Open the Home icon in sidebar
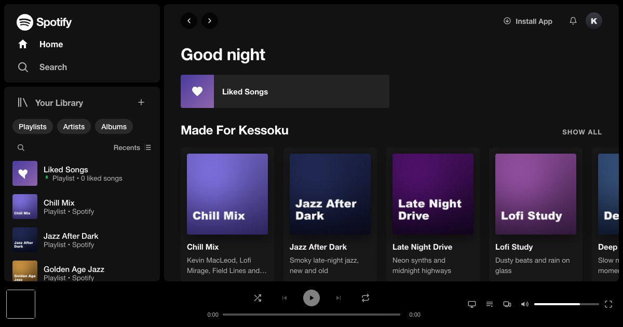This screenshot has height=327, width=623. tap(23, 44)
